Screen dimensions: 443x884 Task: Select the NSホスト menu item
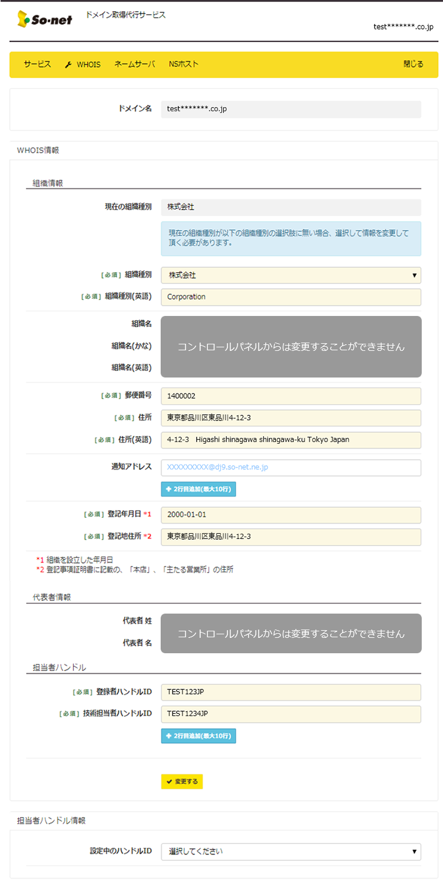[184, 64]
